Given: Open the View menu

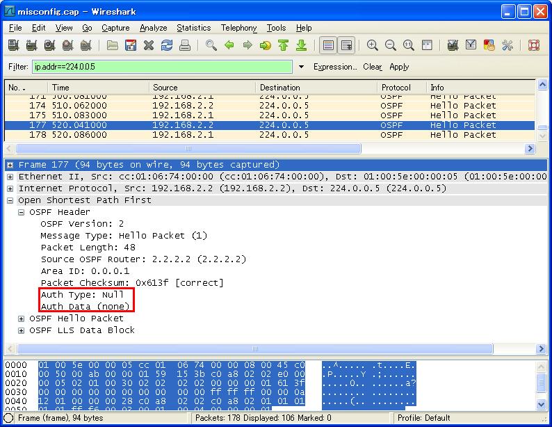Looking at the screenshot, I should tap(64, 28).
